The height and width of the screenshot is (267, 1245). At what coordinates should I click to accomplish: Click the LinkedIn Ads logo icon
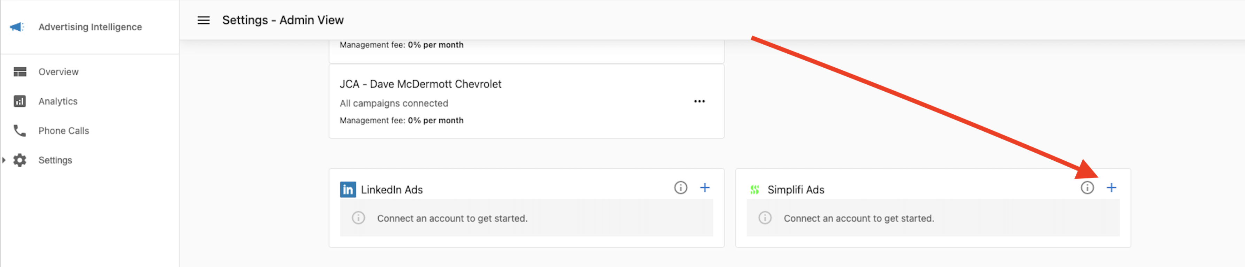347,190
